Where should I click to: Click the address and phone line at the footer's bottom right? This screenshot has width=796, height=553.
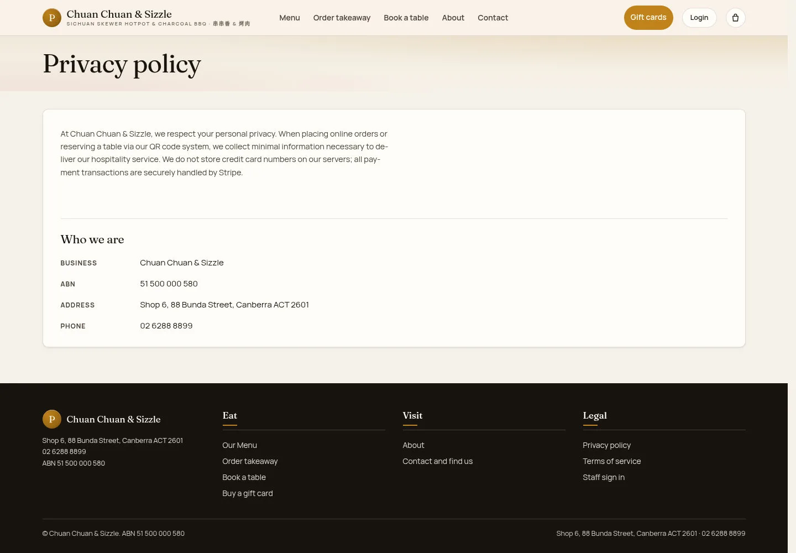point(651,534)
